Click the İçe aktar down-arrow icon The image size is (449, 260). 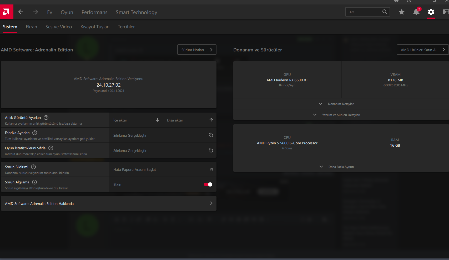pos(158,120)
